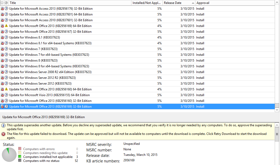Select Update for Windows 8.1 for x64-based Systems
280x165 pixels.
[50, 43]
